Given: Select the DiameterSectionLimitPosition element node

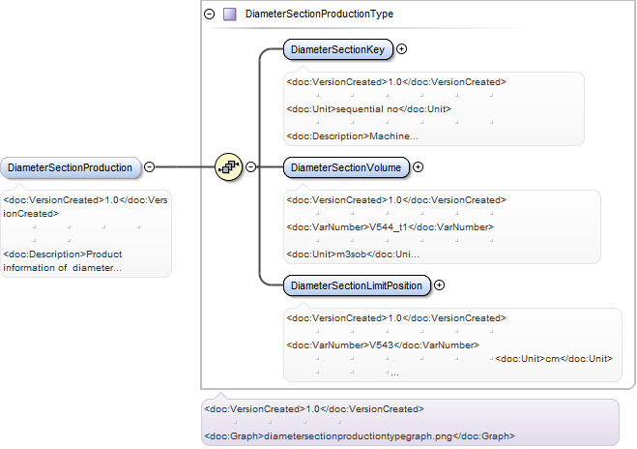Looking at the screenshot, I should [357, 285].
